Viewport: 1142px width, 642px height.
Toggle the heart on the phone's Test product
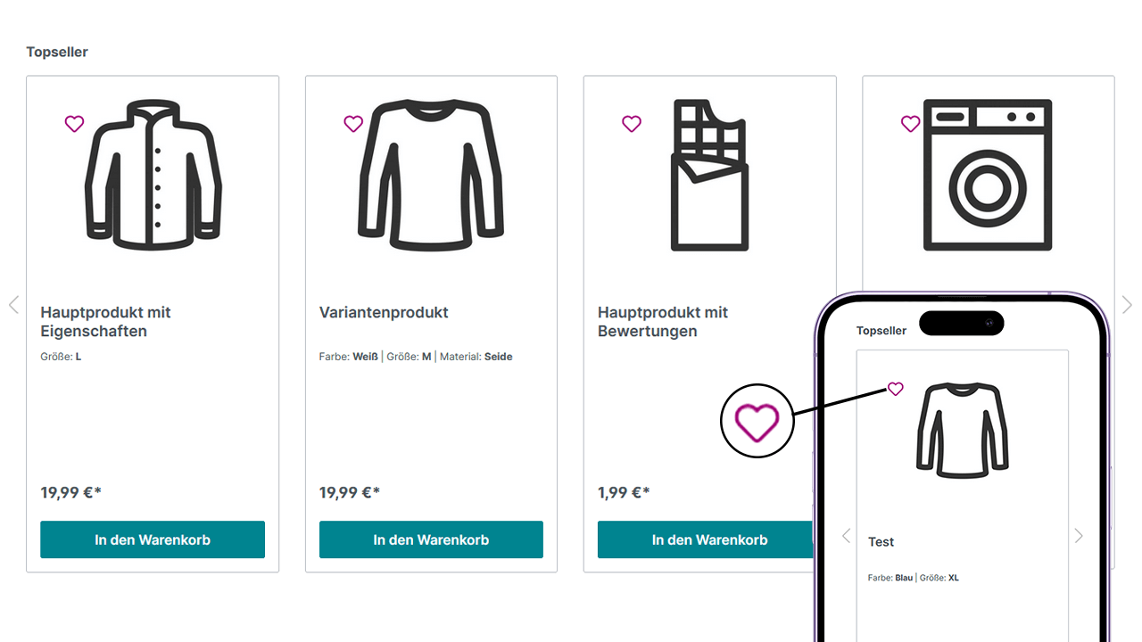895,389
